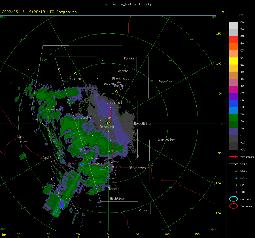Select the cyan 27ZW arrow icon
This screenshot has height=238, width=255.
[x=233, y=178]
